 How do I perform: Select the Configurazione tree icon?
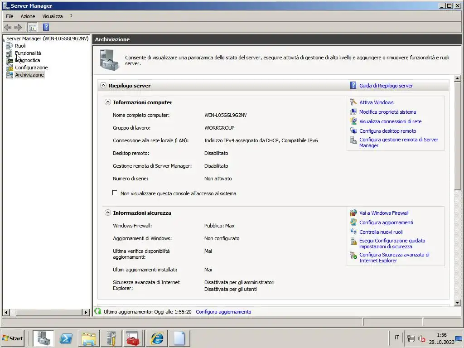(x=10, y=68)
